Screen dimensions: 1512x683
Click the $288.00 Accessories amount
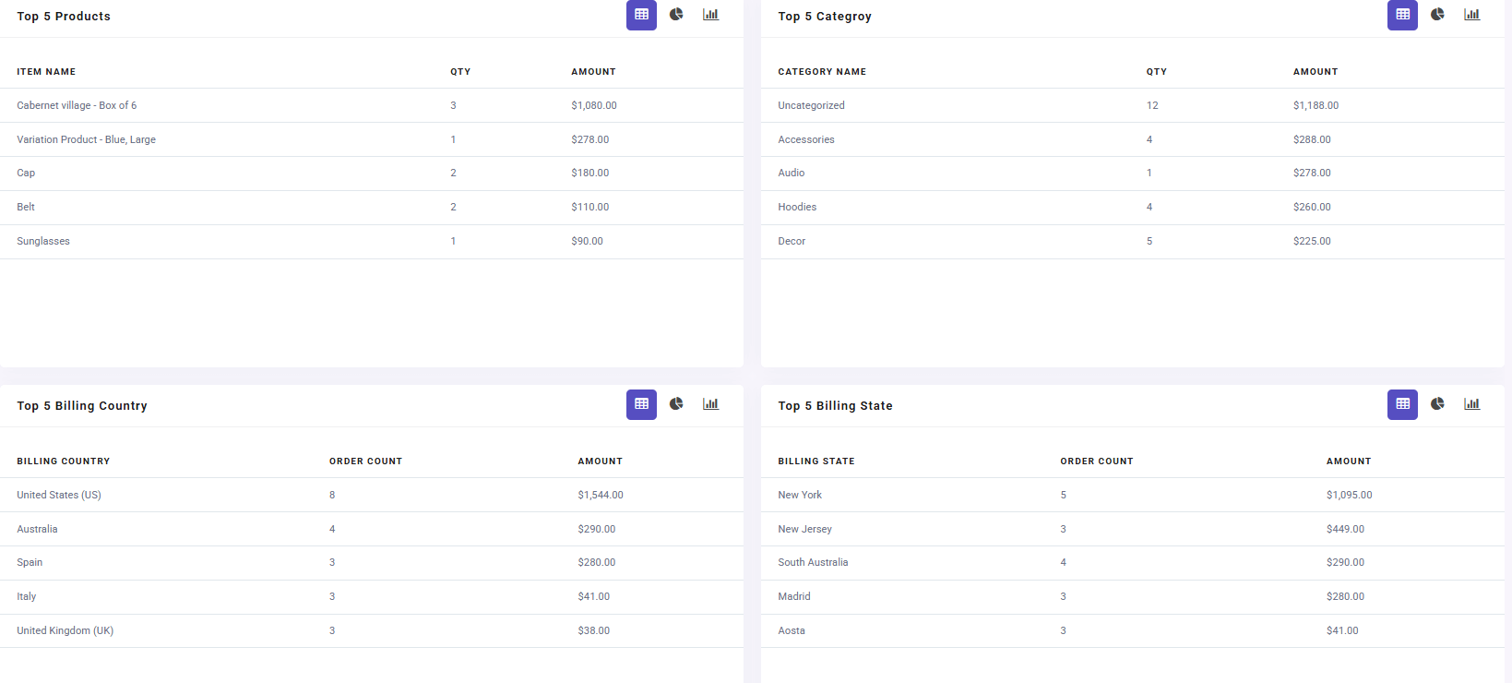pos(1312,139)
